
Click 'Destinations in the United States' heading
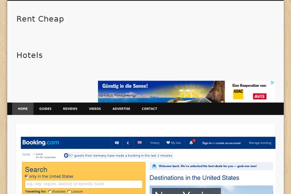tap(194, 178)
